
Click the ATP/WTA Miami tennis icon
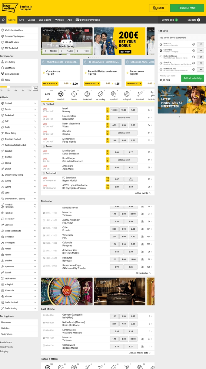click(3, 42)
